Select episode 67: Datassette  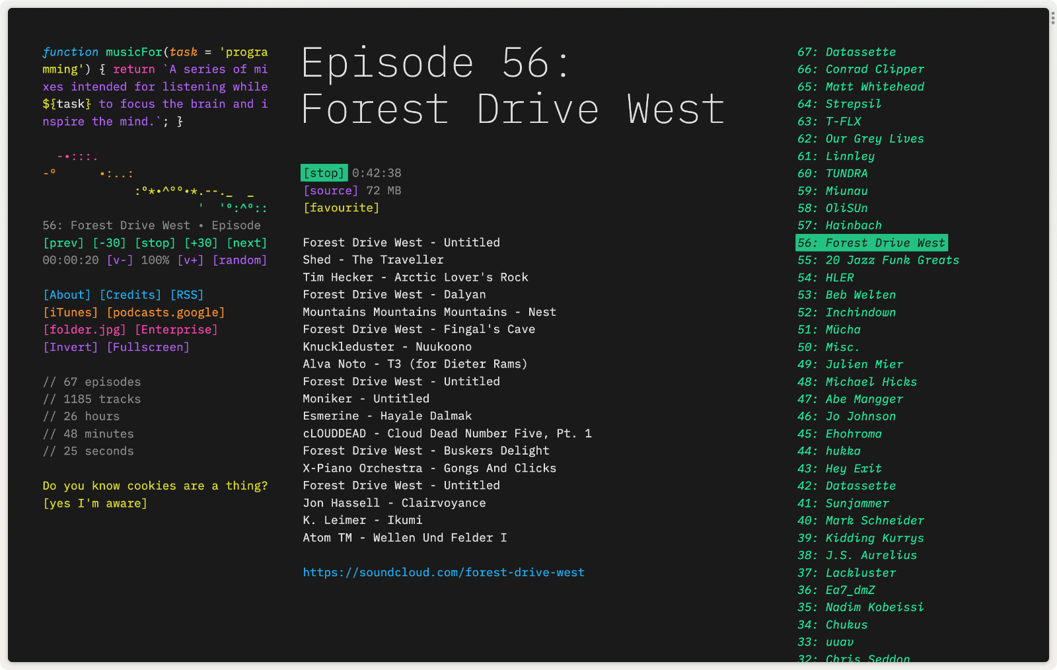(847, 52)
